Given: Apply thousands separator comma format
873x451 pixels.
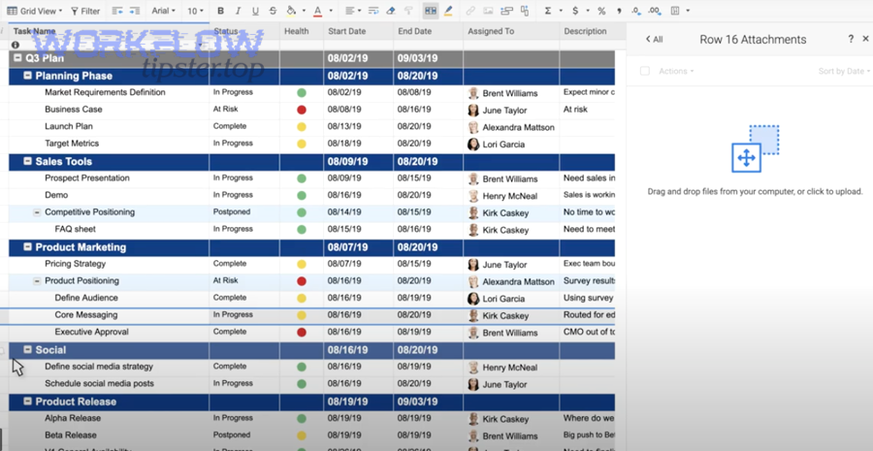Looking at the screenshot, I should click(619, 11).
